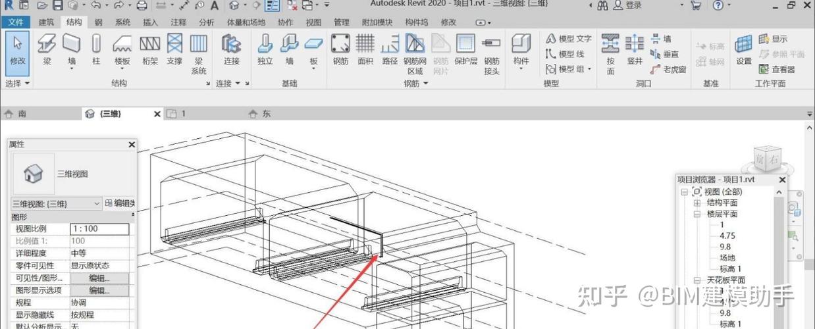Image resolution: width=815 pixels, height=329 pixels.
Task: Click the Isolated (独立) foundation icon
Action: (265, 50)
